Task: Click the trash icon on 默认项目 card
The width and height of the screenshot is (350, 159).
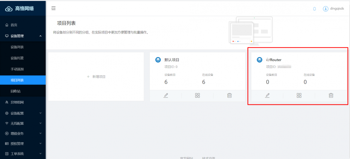Action: (230, 95)
